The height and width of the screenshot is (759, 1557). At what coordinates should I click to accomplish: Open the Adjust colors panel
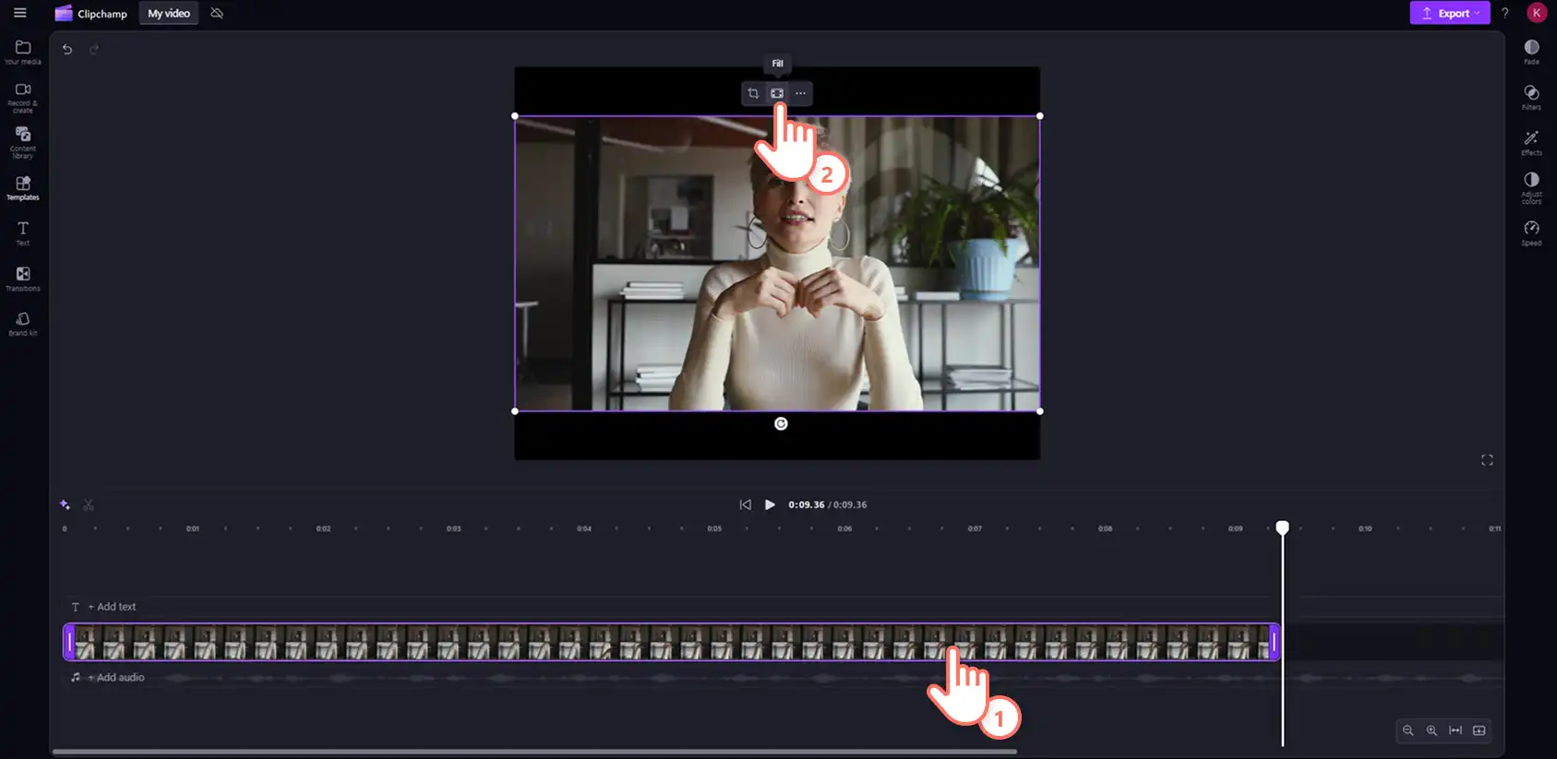[1531, 187]
